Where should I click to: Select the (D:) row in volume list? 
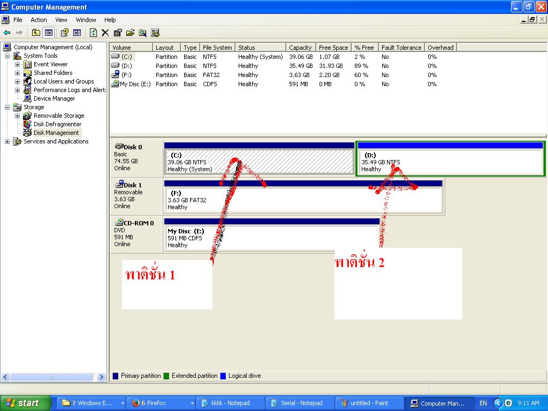[x=273, y=66]
